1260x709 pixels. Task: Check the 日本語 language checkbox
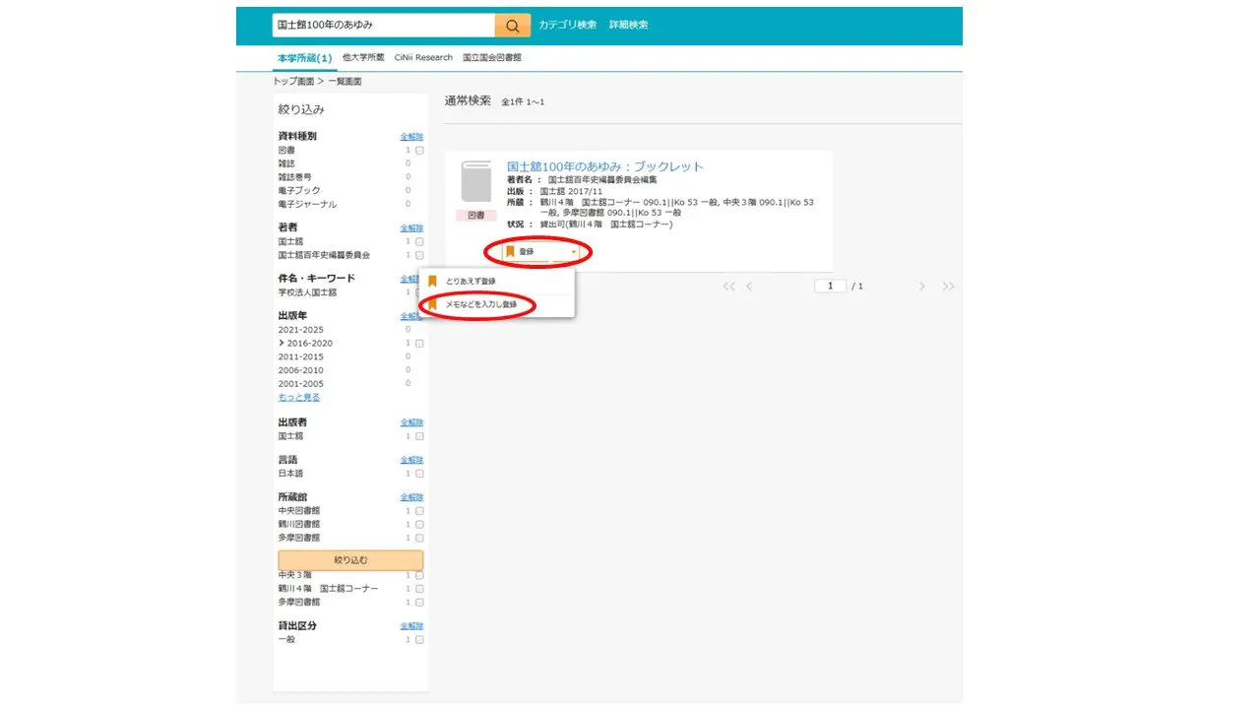point(419,474)
